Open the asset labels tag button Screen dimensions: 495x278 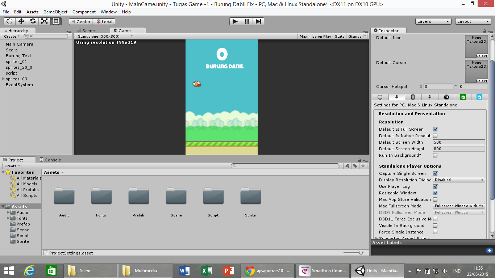(489, 250)
